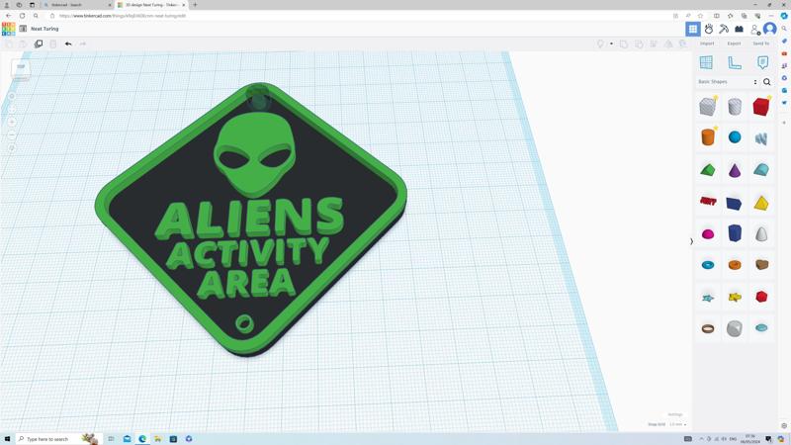Open the Basic Shapes library dropdown
791x445 pixels.
coord(727,82)
